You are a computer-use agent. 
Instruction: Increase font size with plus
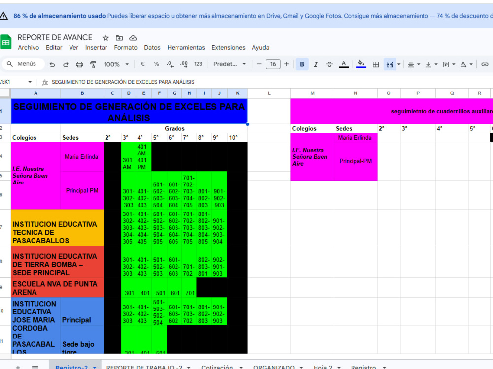[x=287, y=64]
